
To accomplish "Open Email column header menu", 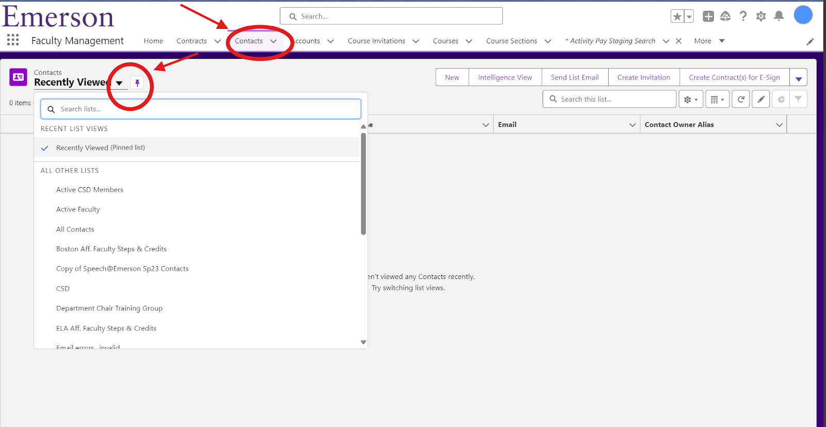I will 632,125.
